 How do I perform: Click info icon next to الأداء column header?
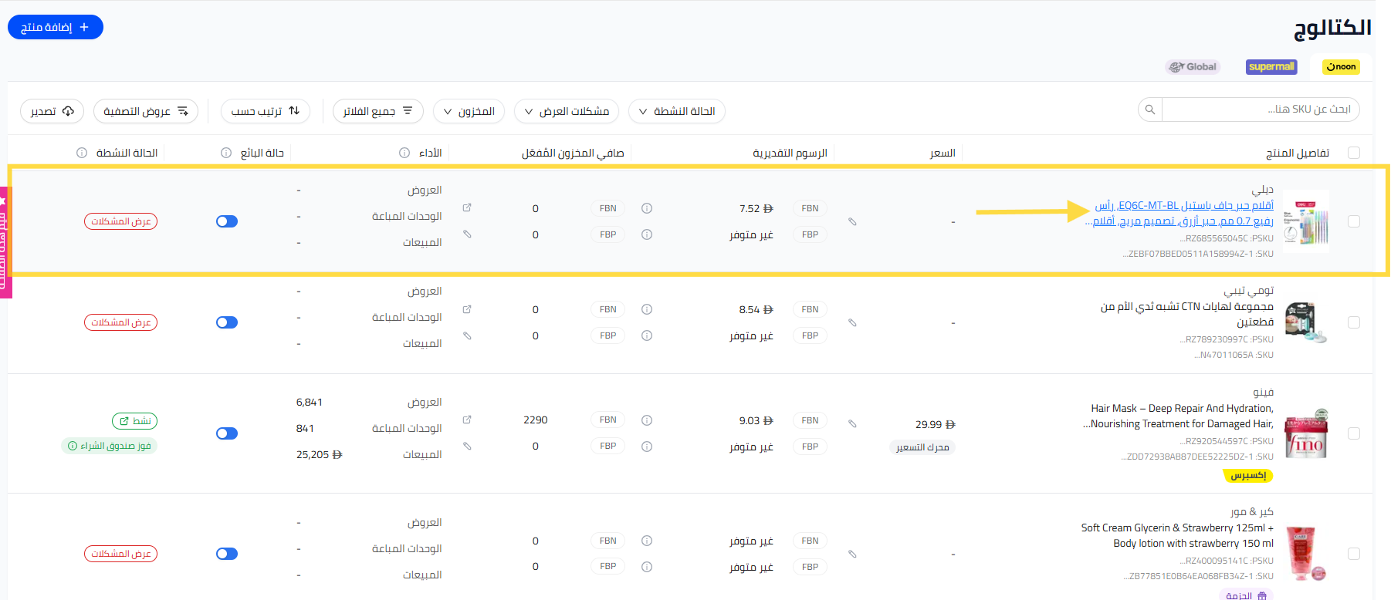(404, 153)
